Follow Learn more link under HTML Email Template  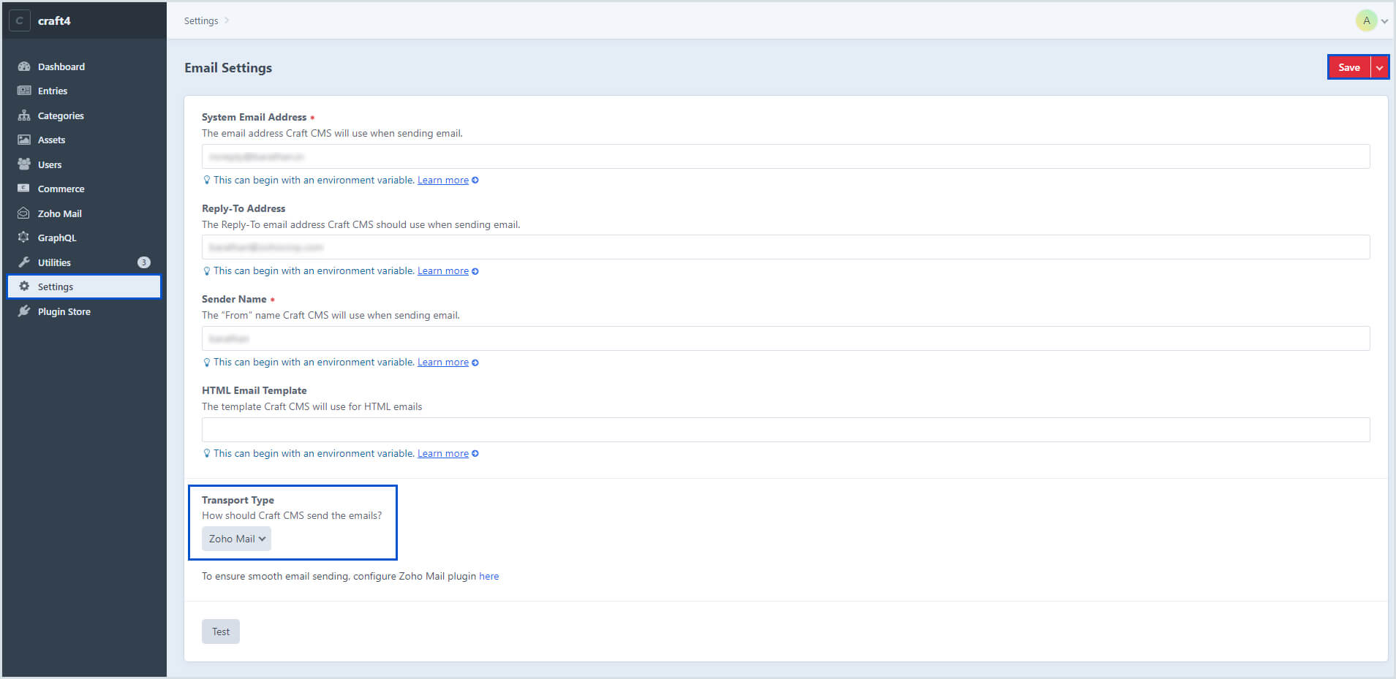coord(443,454)
